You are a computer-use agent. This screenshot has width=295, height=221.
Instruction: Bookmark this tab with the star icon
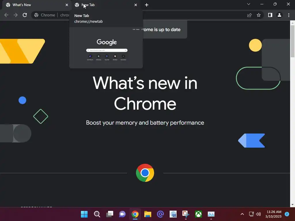tap(259, 15)
